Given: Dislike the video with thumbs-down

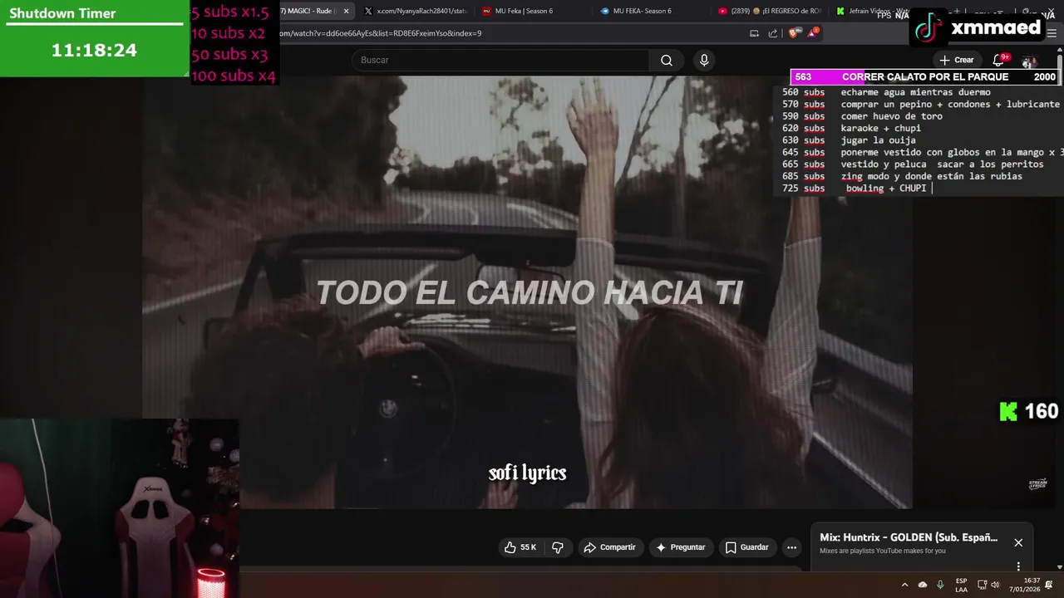Looking at the screenshot, I should pyautogui.click(x=558, y=547).
